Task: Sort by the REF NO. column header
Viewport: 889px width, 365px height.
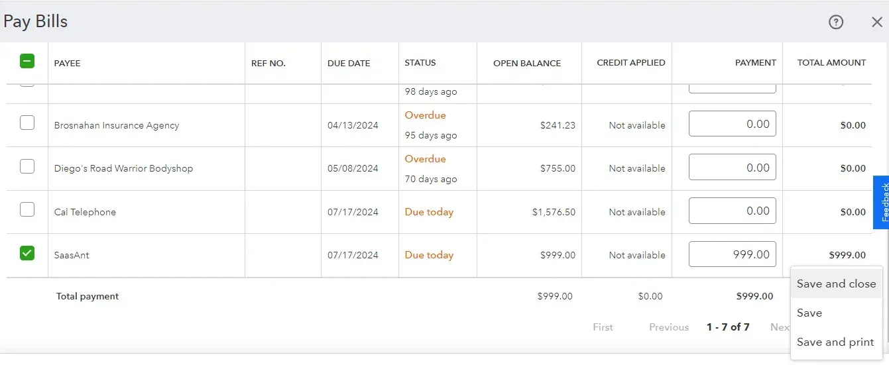Action: tap(268, 64)
